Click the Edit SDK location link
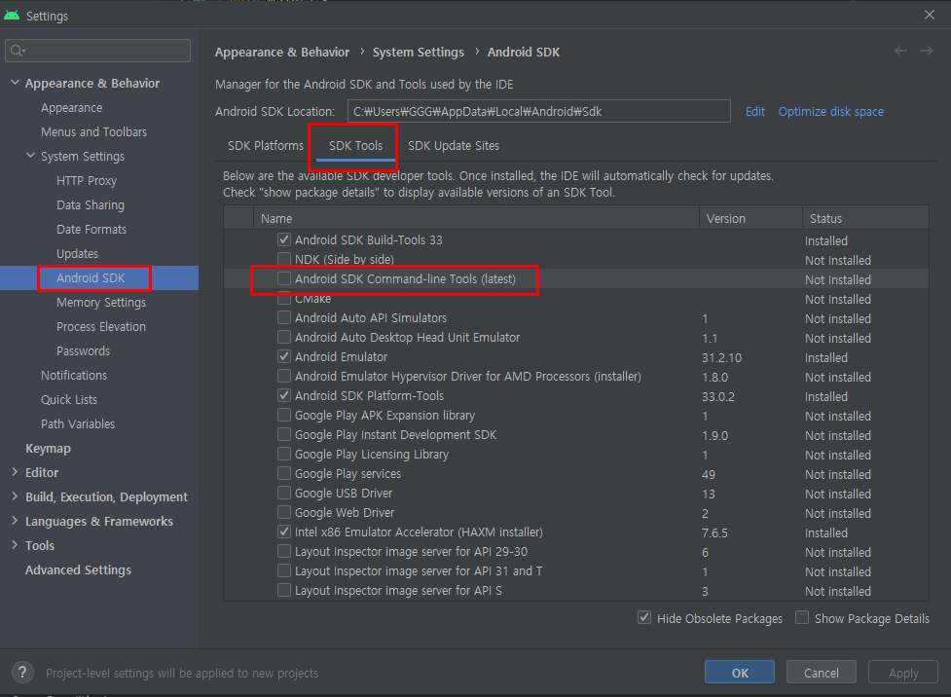 [x=755, y=112]
